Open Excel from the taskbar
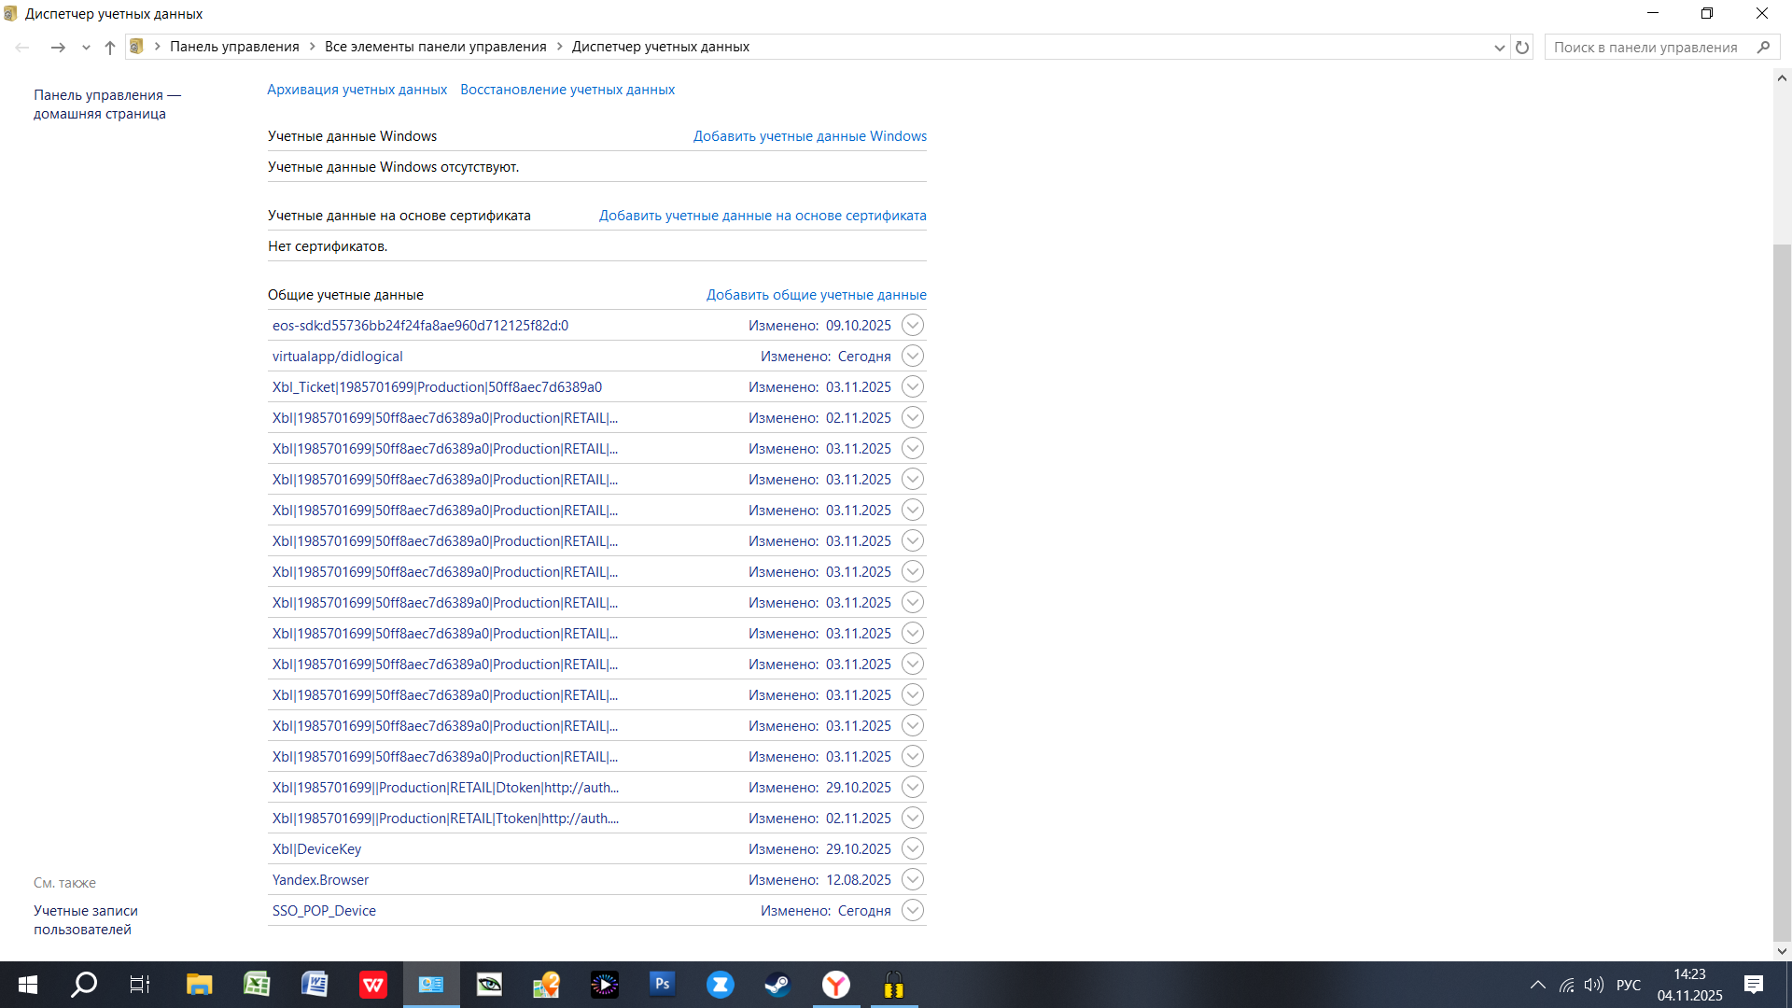 tap(257, 984)
